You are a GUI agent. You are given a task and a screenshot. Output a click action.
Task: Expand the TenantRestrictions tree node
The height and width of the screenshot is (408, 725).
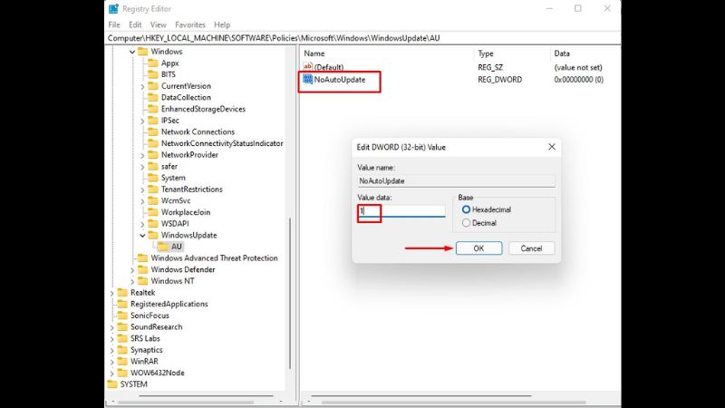coord(142,189)
